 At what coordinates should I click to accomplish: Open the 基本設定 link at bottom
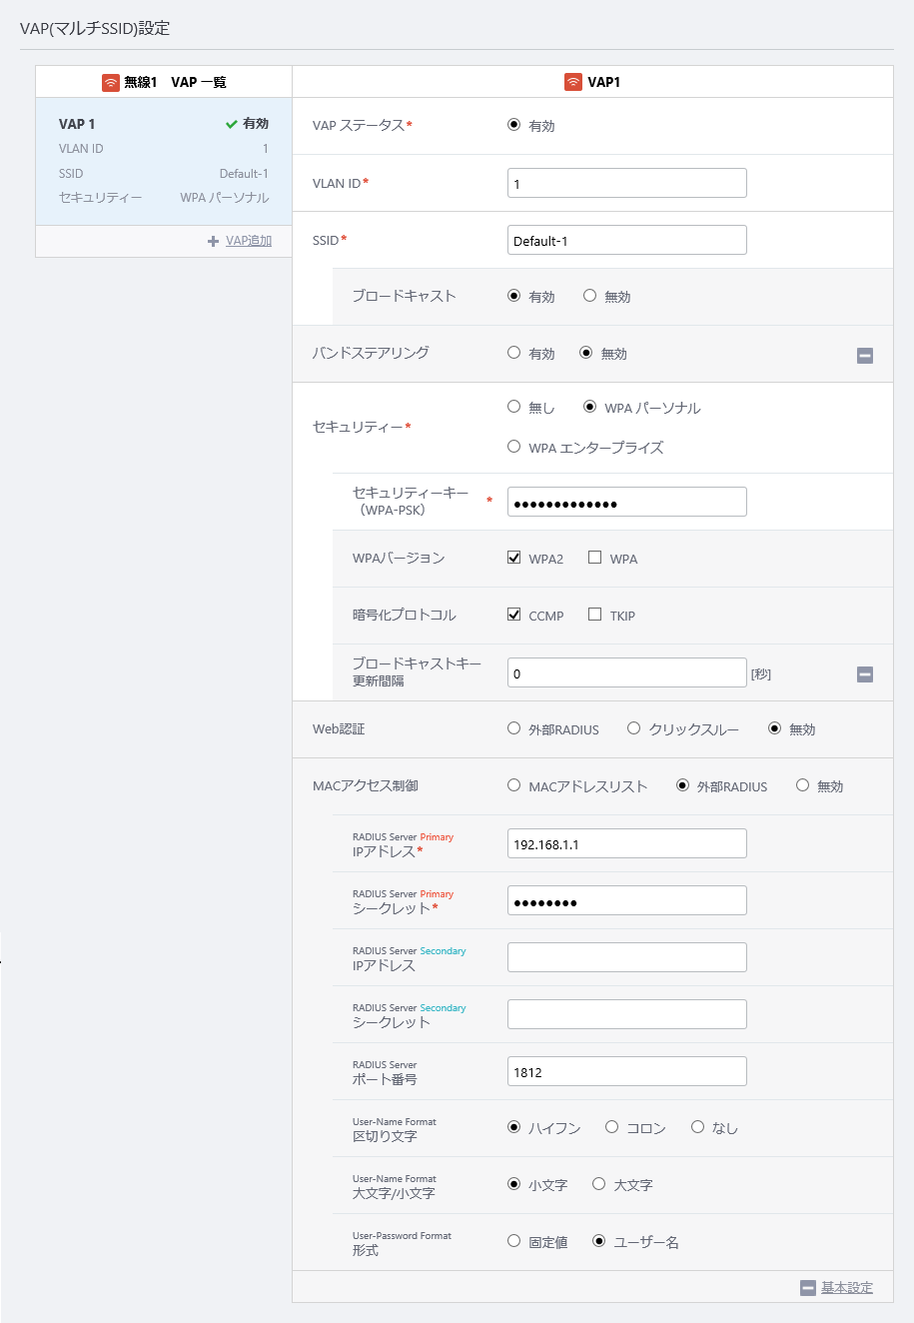point(846,1288)
